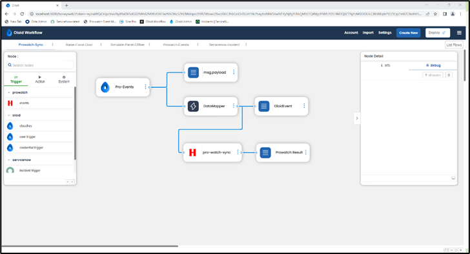Viewport: 470px width, 254px height.
Task: Select the debug tab in Node Detail
Action: point(433,65)
